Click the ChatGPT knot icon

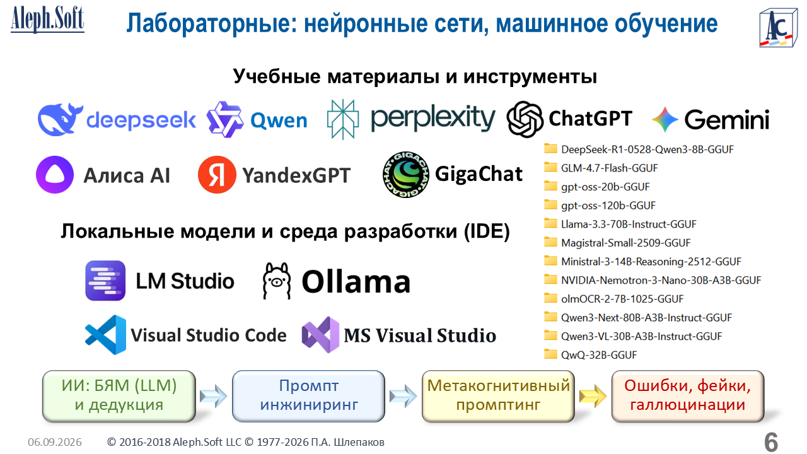[x=525, y=119]
